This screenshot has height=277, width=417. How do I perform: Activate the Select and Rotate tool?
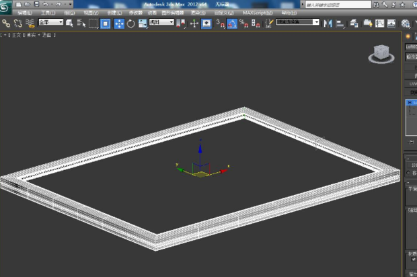(131, 24)
